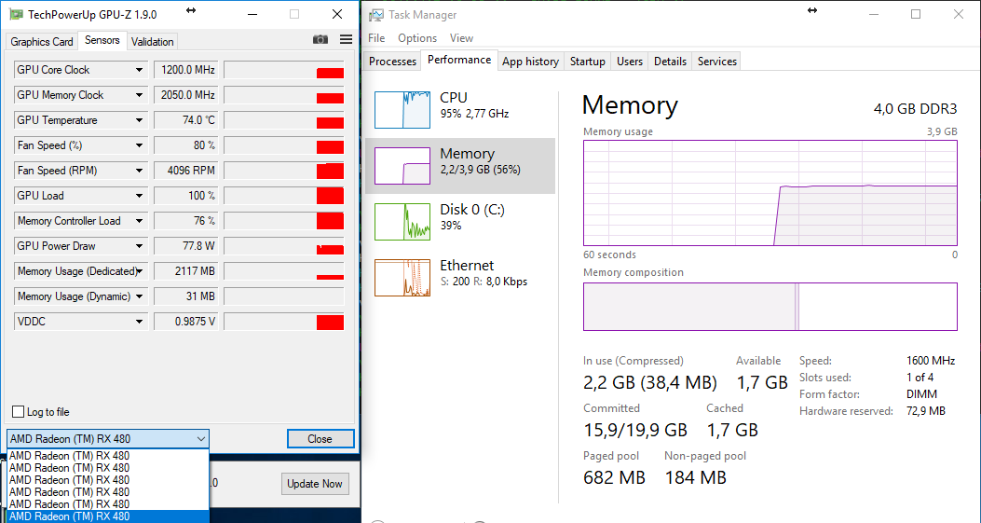Enable the Log to file checkbox

coord(19,412)
